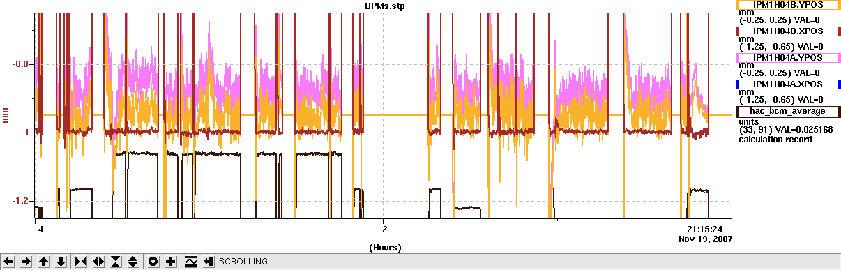
Task: Click the BPMs.stp plot title
Action: [x=379, y=6]
